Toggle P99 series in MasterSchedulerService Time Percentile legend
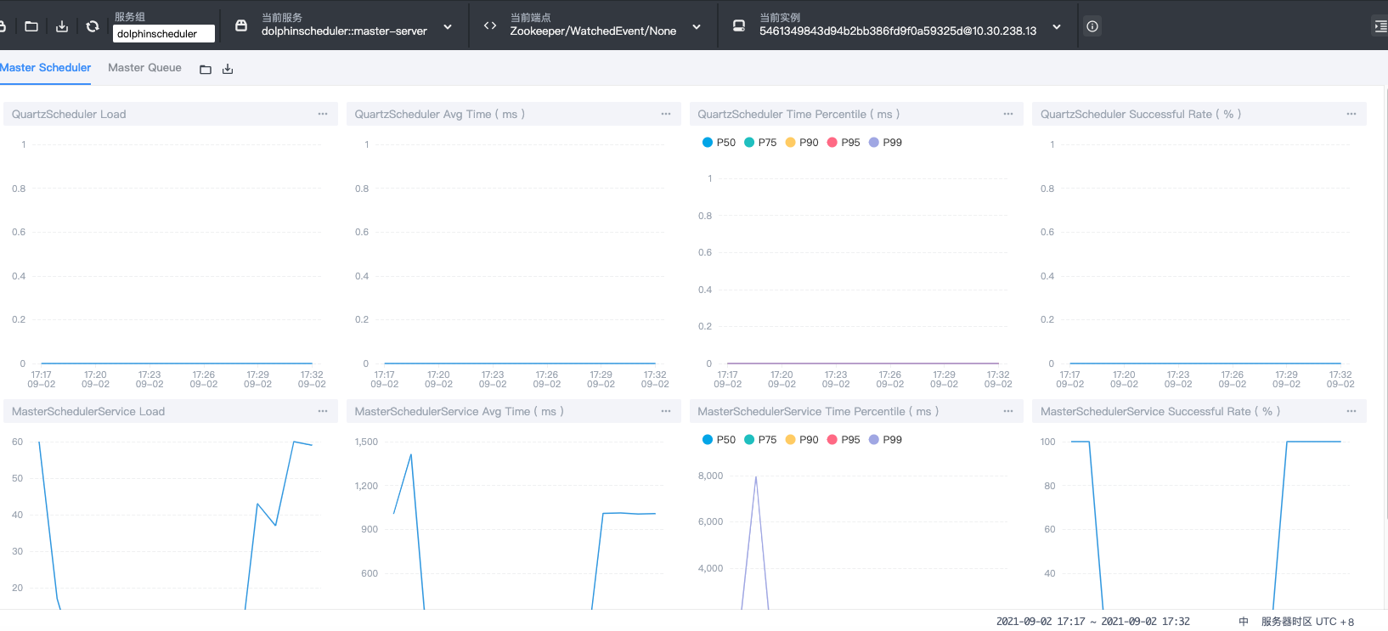The image size is (1388, 631). coord(885,440)
